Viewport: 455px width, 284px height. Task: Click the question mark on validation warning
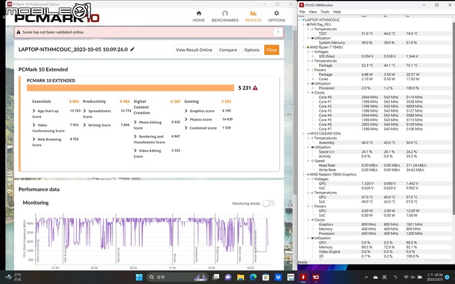click(x=278, y=32)
